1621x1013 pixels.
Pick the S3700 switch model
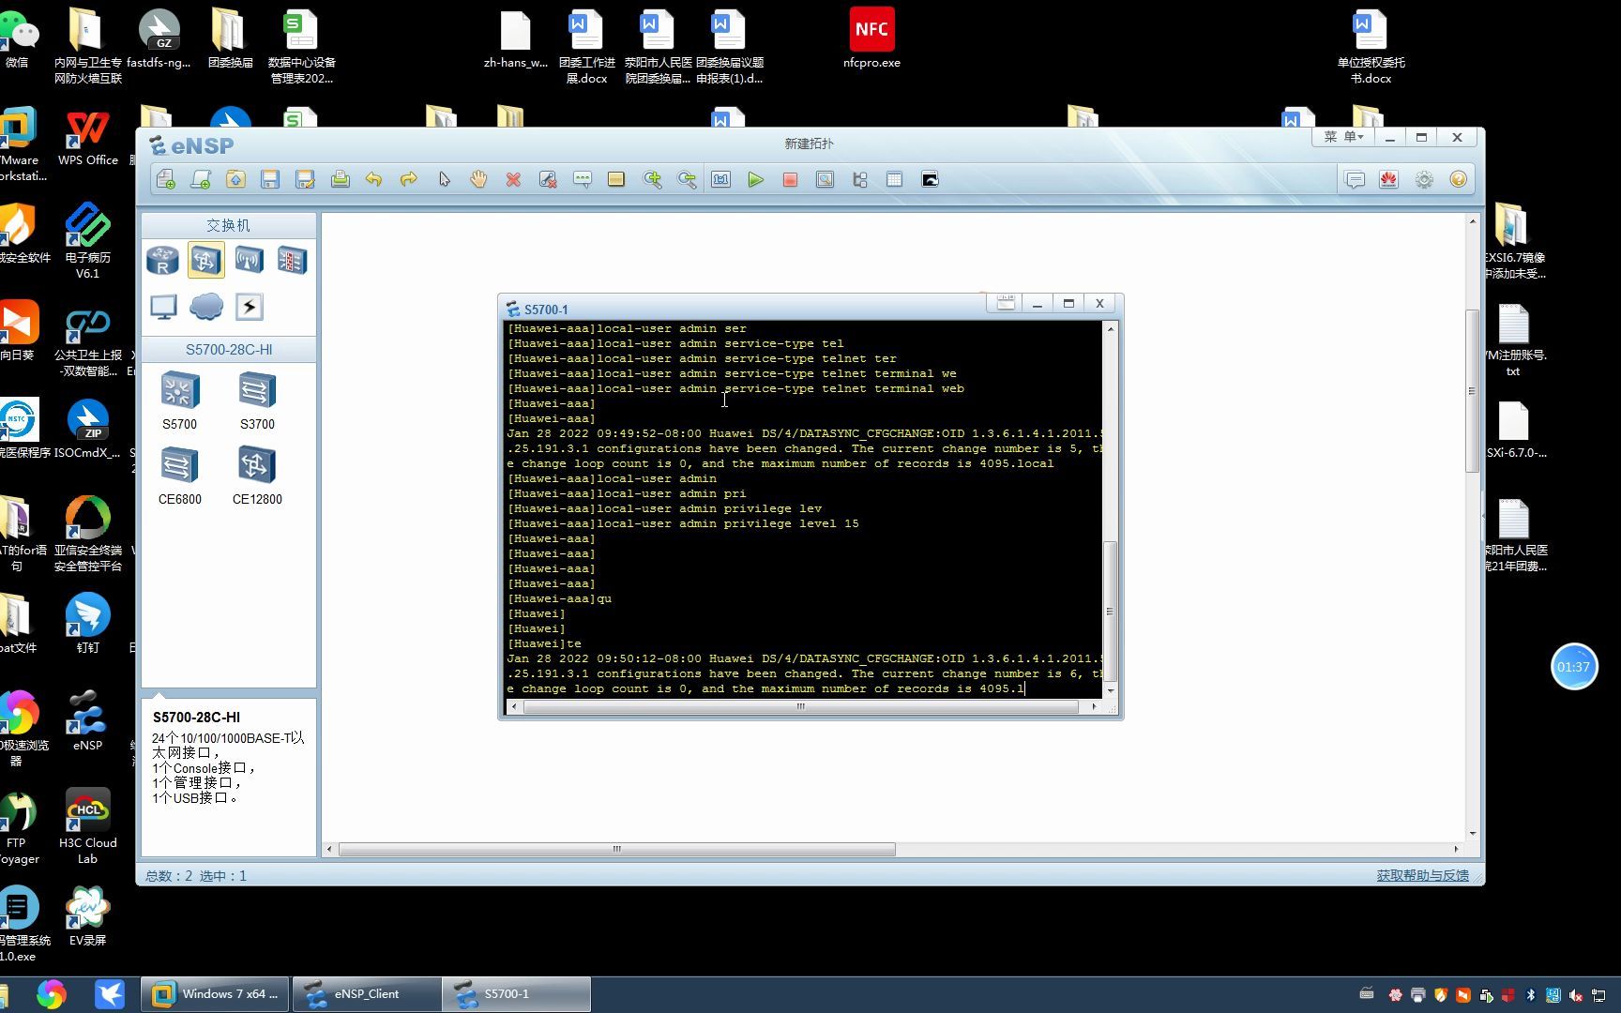[x=257, y=401]
